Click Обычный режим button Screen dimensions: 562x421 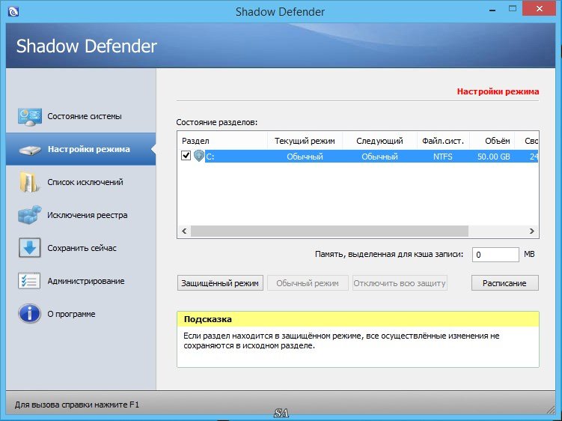tap(308, 283)
